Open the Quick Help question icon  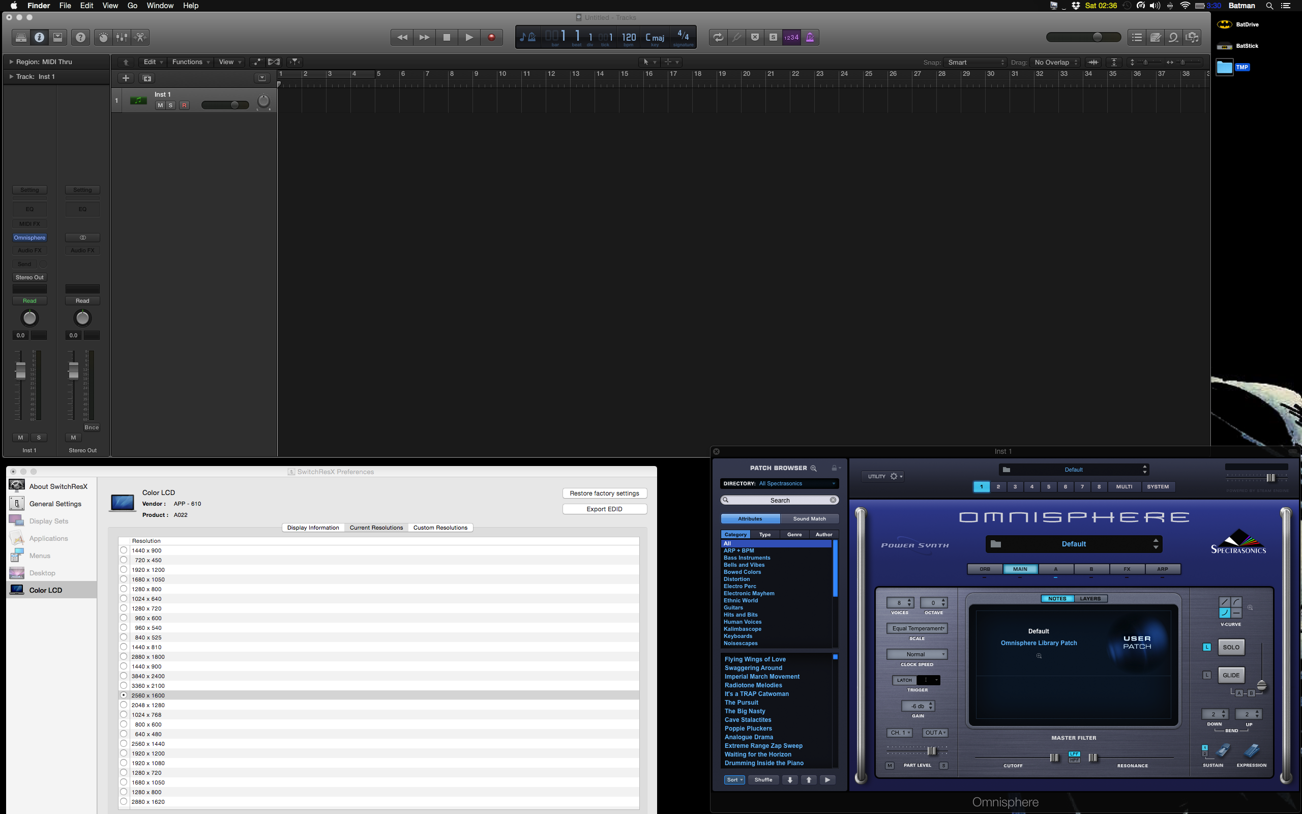tap(81, 37)
